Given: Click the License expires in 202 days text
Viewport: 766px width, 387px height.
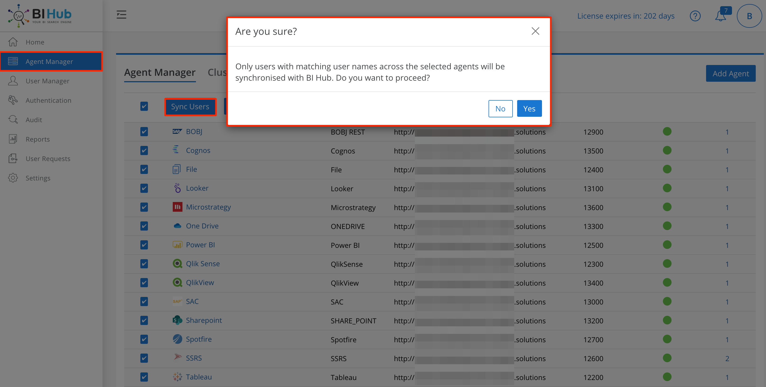Looking at the screenshot, I should pos(626,16).
